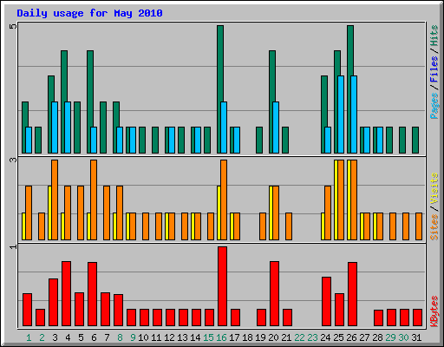Click the orange Sites bar for day 21
Screen dimensions: 444x347
289,226
